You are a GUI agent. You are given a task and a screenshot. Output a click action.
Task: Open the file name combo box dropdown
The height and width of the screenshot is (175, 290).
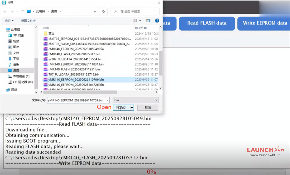pos(107,100)
